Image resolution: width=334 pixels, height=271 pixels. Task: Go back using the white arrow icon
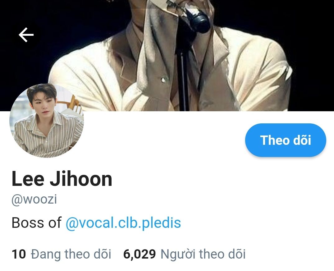[x=26, y=35]
